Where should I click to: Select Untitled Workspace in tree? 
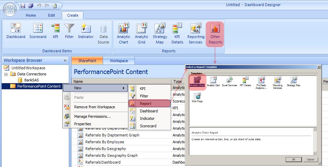[28, 68]
